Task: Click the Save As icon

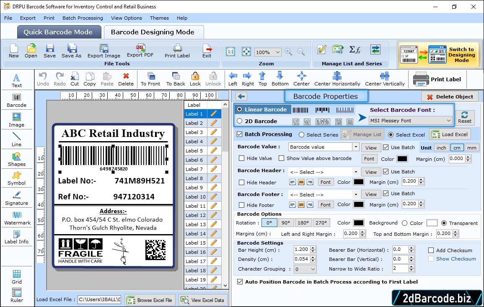Action: 71,51
